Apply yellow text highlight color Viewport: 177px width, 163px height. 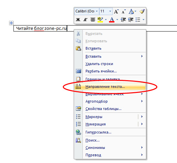[x=100, y=20]
